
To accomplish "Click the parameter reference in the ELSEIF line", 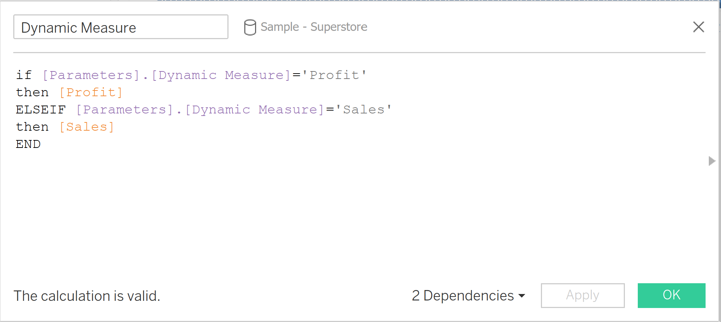I will [200, 109].
